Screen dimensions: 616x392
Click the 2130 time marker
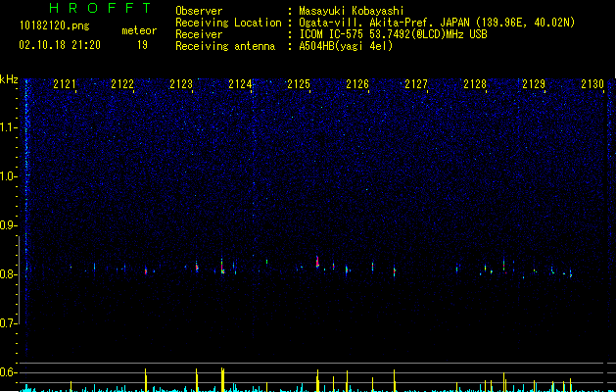coord(592,84)
